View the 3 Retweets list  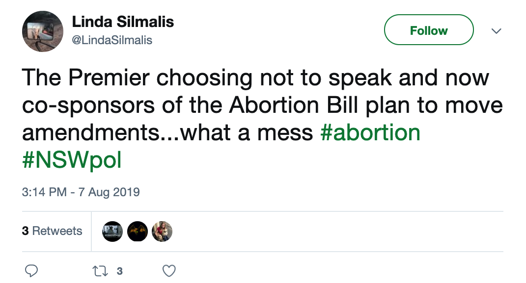point(52,231)
